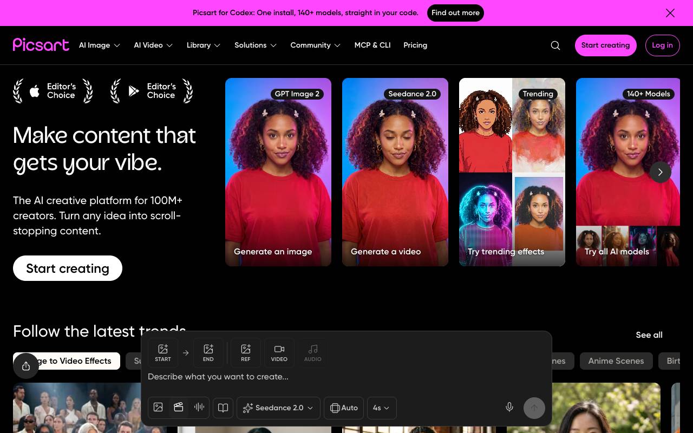Screen dimensions: 693x433
Task: Expand the Solutions menu
Action: [256, 45]
